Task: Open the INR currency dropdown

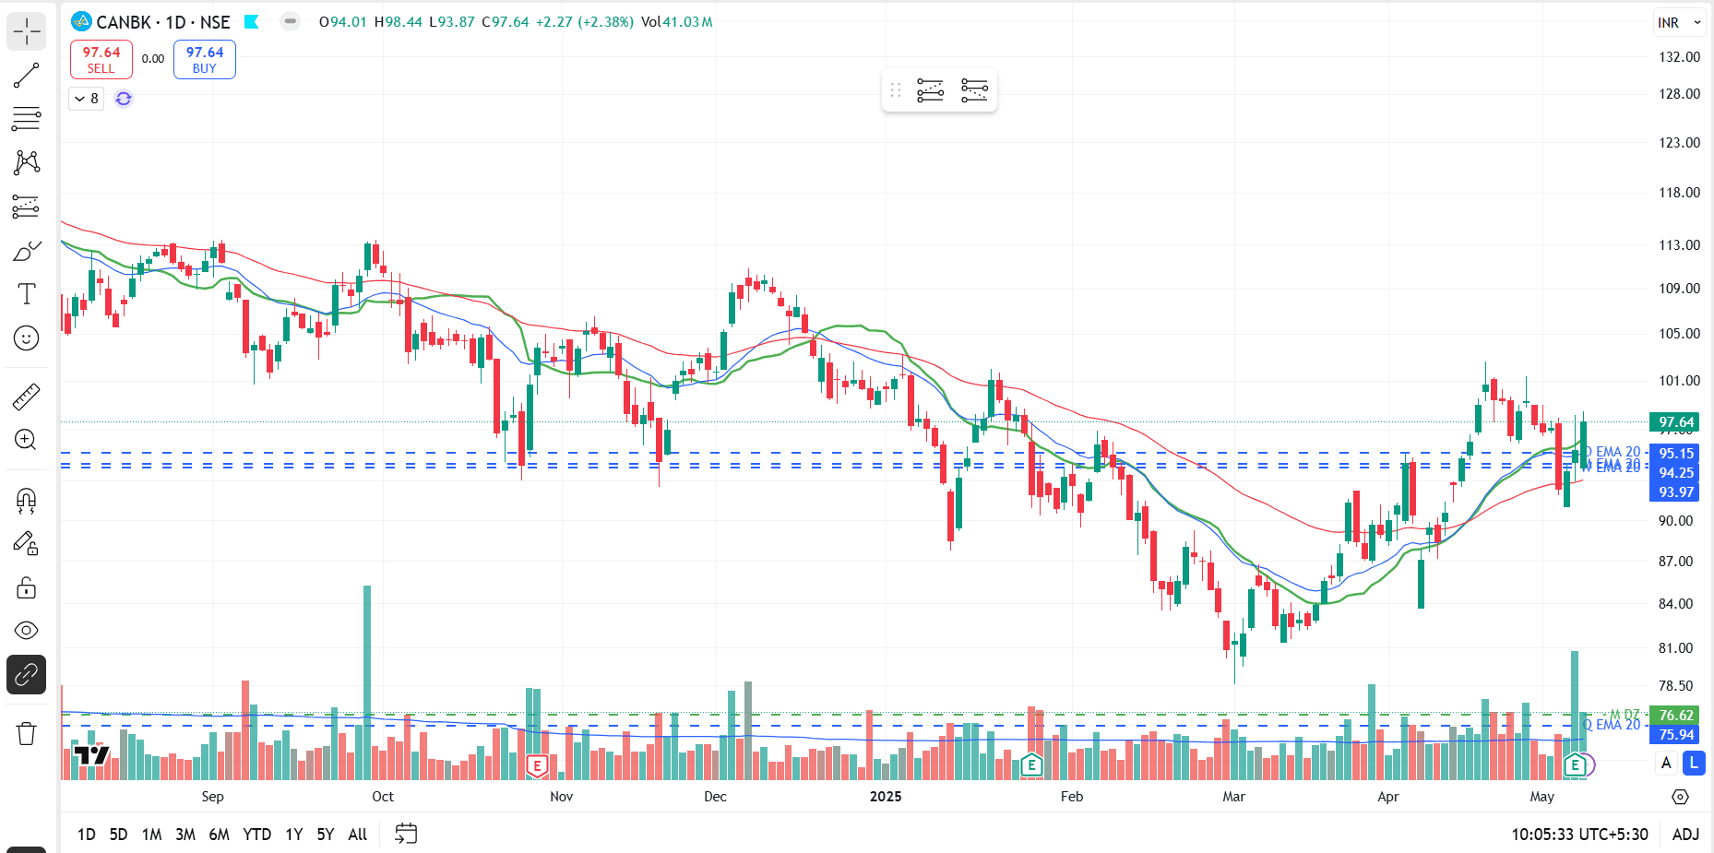Action: (1679, 23)
